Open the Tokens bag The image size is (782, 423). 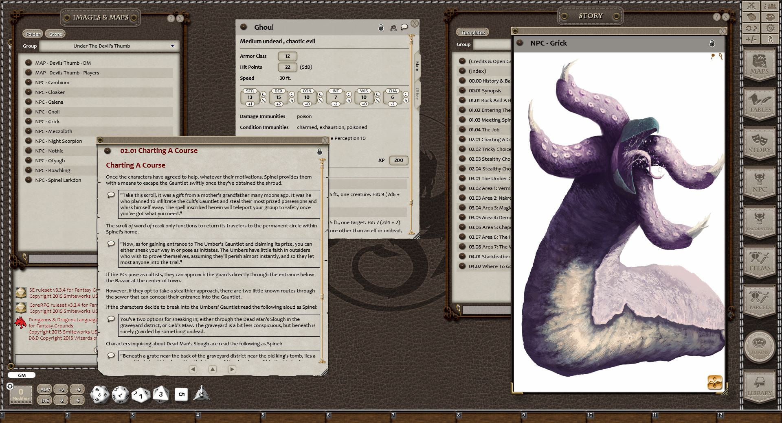760,346
